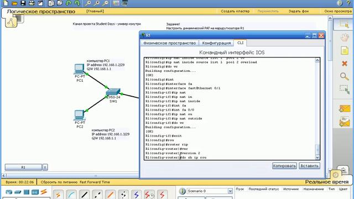Click the Copy icon in toolbar
354x199 pixels.
coord(51,3)
